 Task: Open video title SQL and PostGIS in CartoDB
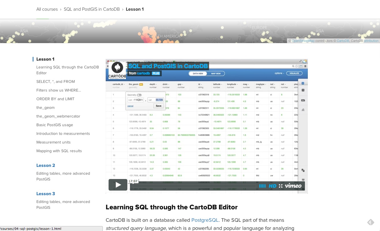tap(168, 66)
